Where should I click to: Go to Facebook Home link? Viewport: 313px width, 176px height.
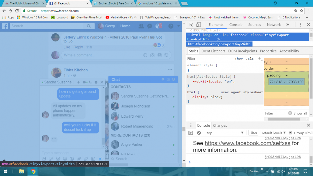pos(125,26)
